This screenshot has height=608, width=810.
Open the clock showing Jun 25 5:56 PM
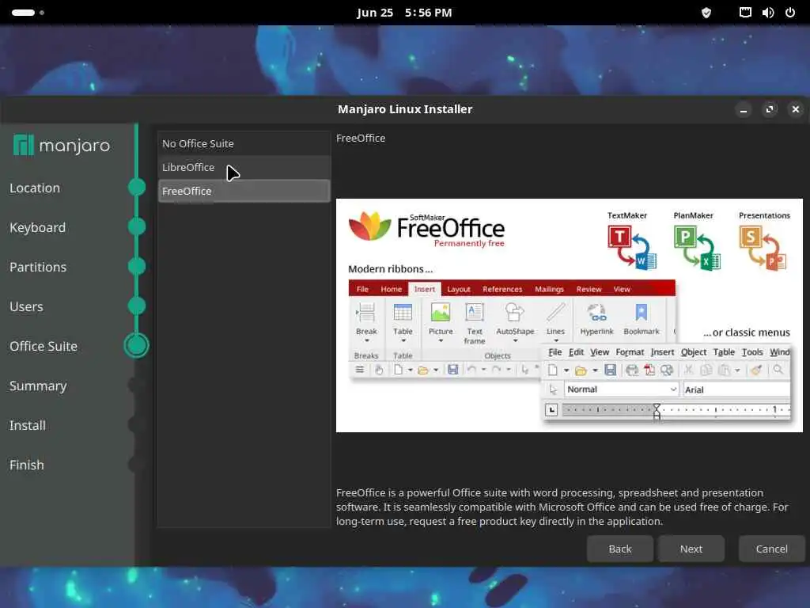[404, 13]
